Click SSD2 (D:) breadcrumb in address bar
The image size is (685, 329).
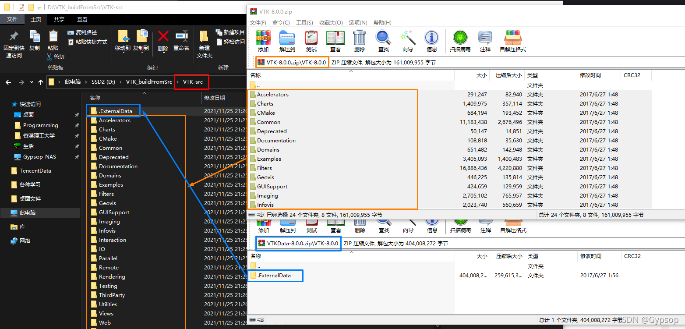(103, 82)
